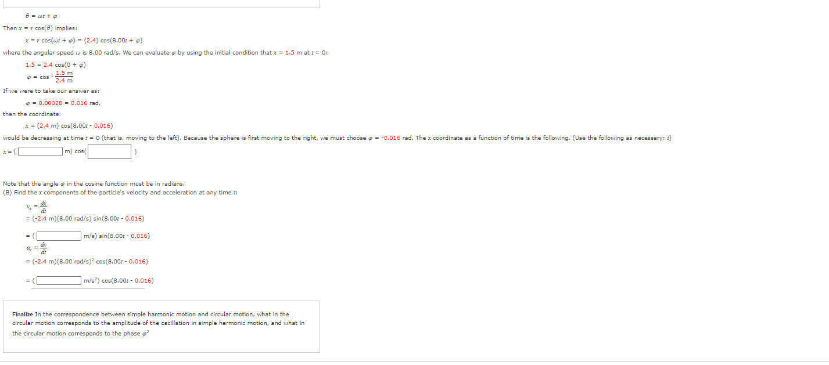Click the divider line below the acceleration answer
The height and width of the screenshot is (365, 829).
pos(87,288)
